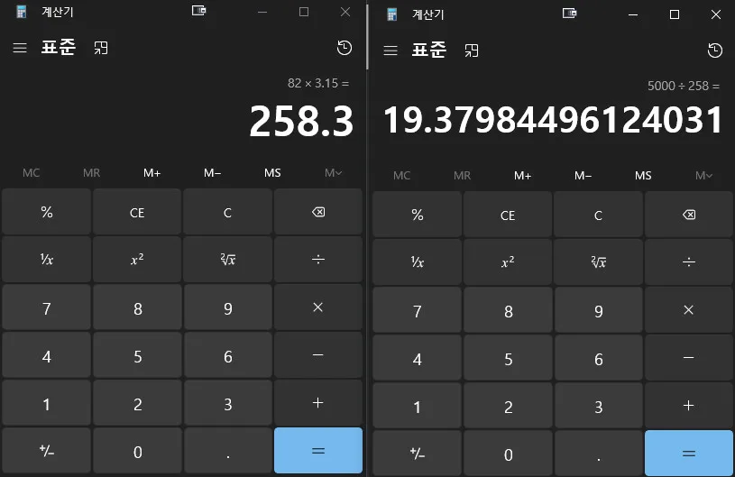Click expression 82 × 3.15 = in left calculator
Screen dimensions: 735x477
pos(318,83)
